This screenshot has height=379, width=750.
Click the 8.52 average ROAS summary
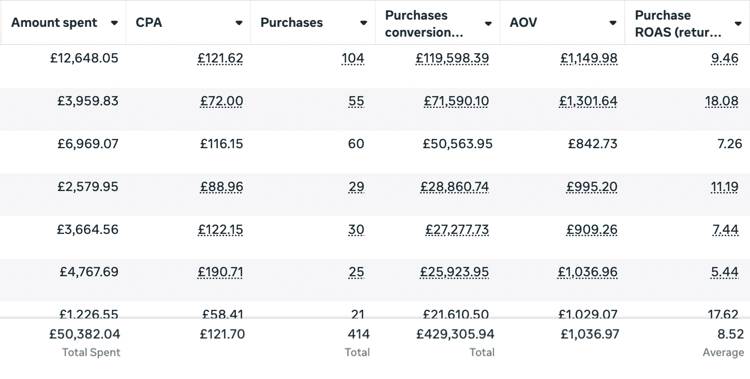pyautogui.click(x=730, y=335)
